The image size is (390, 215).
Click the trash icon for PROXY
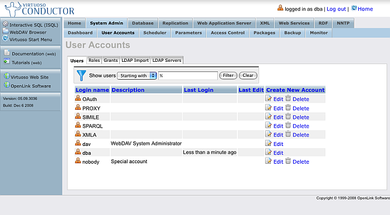(288, 107)
